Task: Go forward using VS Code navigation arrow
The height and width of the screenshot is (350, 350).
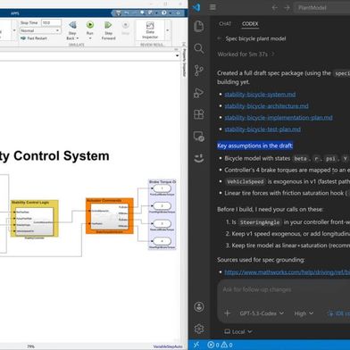Action: pyautogui.click(x=287, y=8)
